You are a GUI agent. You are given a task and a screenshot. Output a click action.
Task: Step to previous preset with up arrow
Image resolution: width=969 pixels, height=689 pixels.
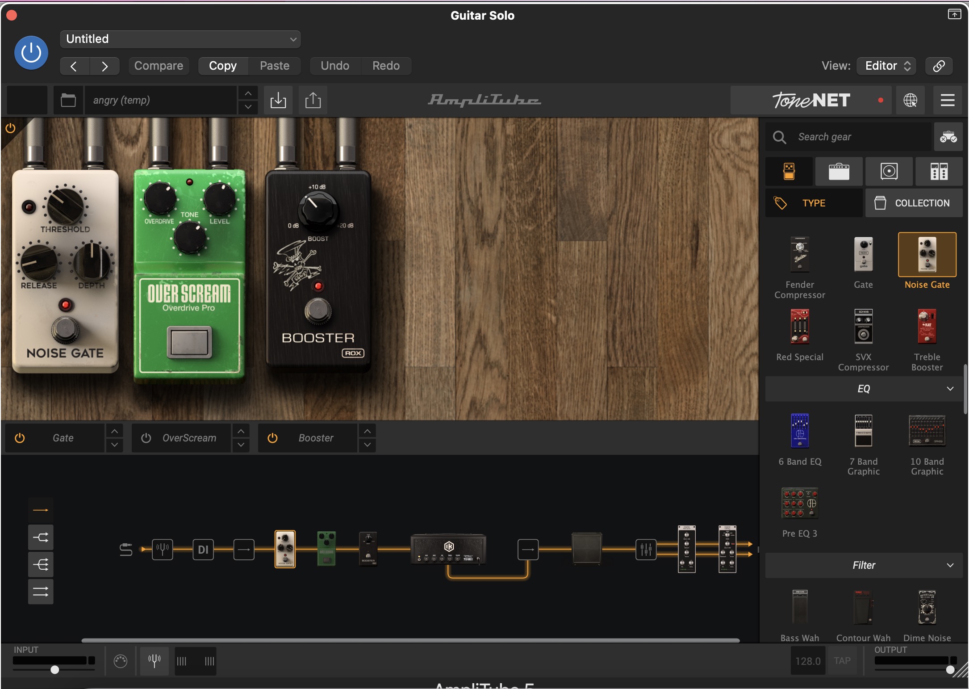point(248,93)
